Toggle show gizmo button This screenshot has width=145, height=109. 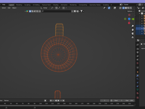click(109, 8)
